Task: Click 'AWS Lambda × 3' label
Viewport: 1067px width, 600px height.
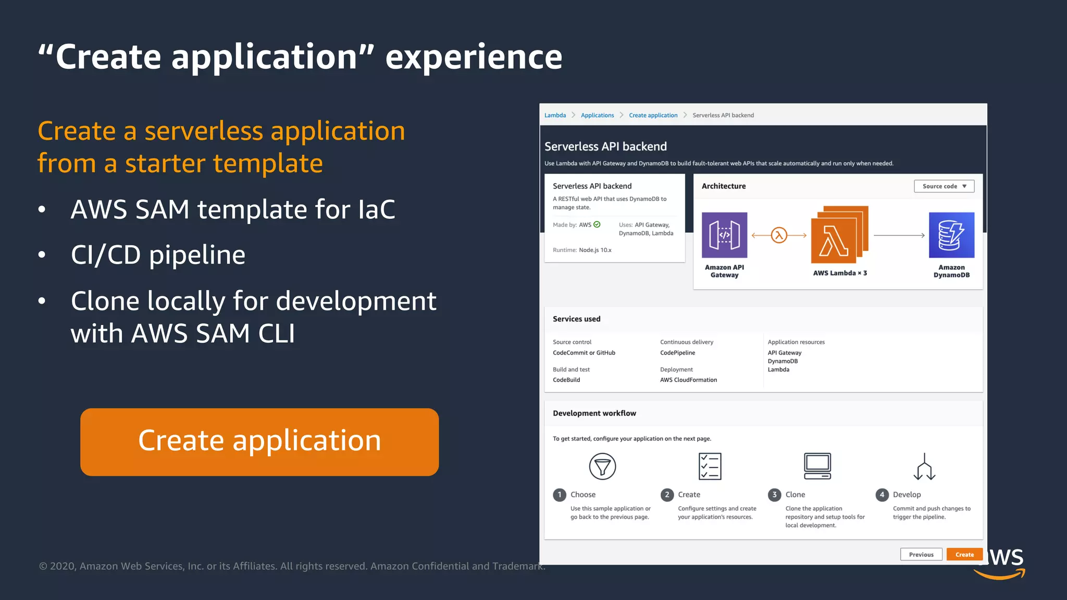Action: (840, 273)
